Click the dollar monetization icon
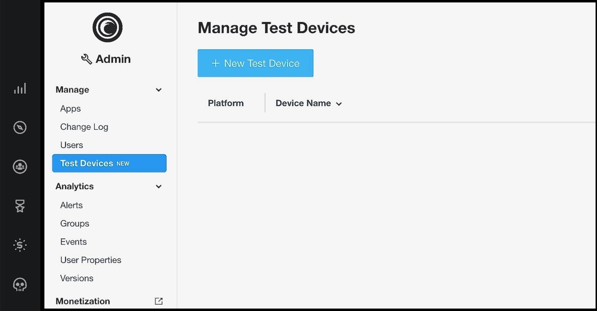Viewport: 597px width, 311px height. (x=20, y=245)
